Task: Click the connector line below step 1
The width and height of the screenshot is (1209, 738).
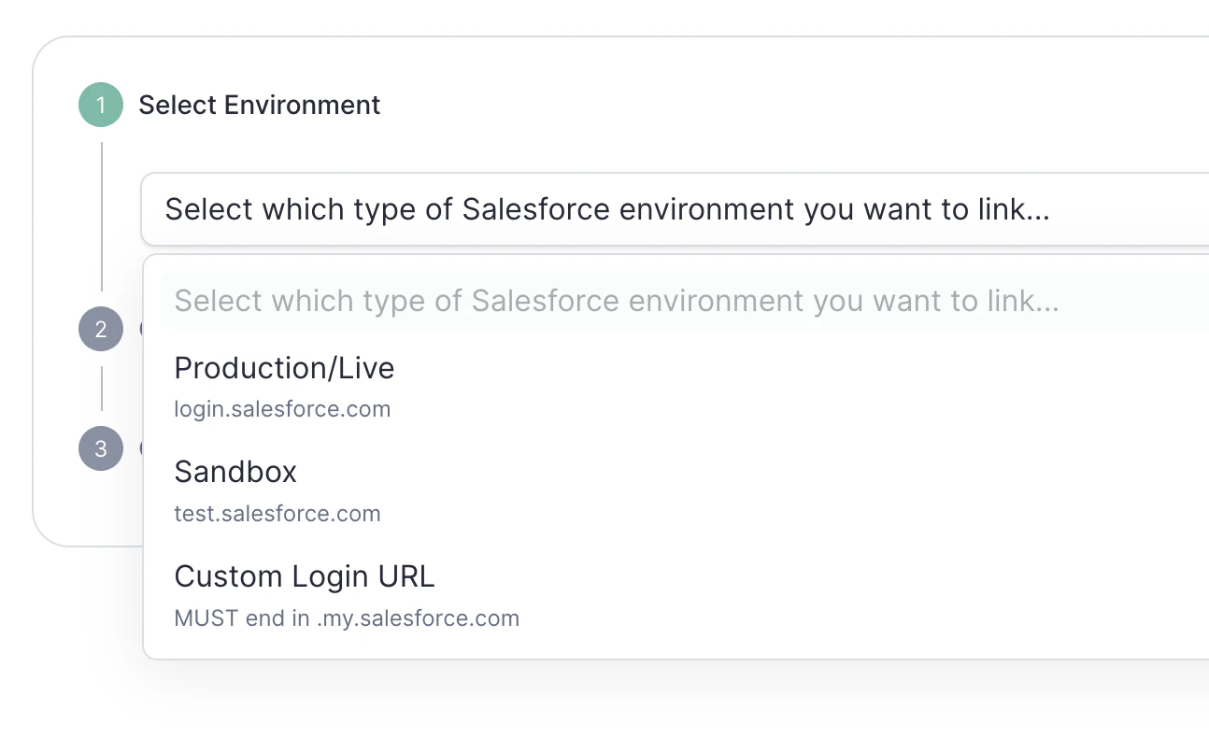Action: 102,215
